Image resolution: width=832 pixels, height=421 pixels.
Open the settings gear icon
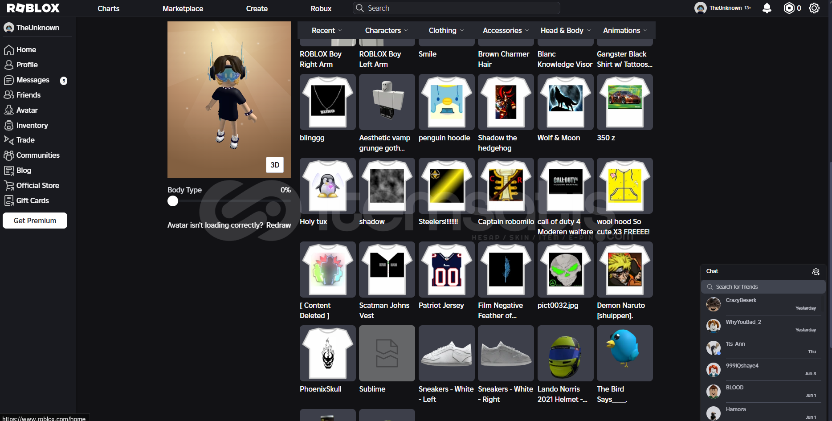[x=814, y=8]
